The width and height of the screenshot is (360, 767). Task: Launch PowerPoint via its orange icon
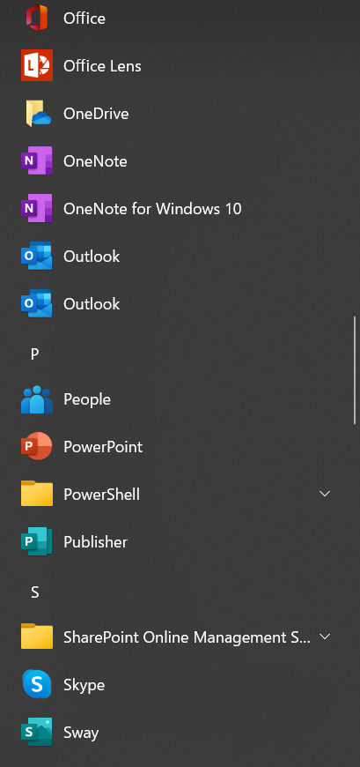(x=37, y=446)
